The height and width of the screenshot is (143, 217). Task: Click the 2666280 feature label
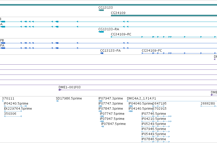pyautogui.click(x=208, y=104)
